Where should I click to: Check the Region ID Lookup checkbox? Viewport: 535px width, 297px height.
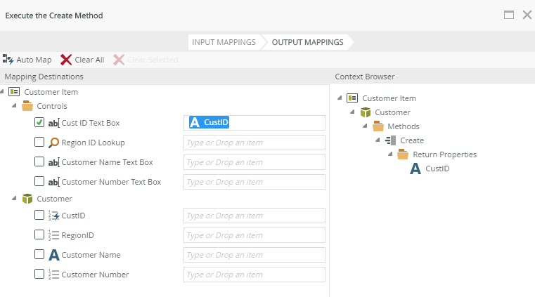(x=40, y=143)
